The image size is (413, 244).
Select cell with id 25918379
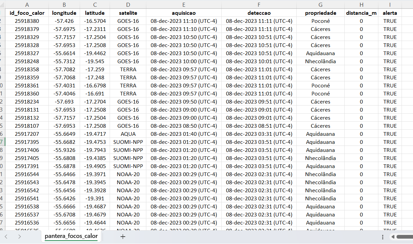27,29
